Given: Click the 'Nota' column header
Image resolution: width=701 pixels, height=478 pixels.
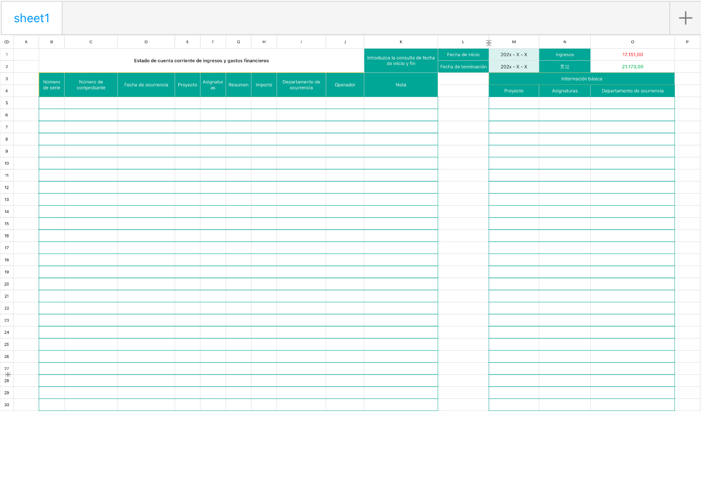Looking at the screenshot, I should point(401,85).
